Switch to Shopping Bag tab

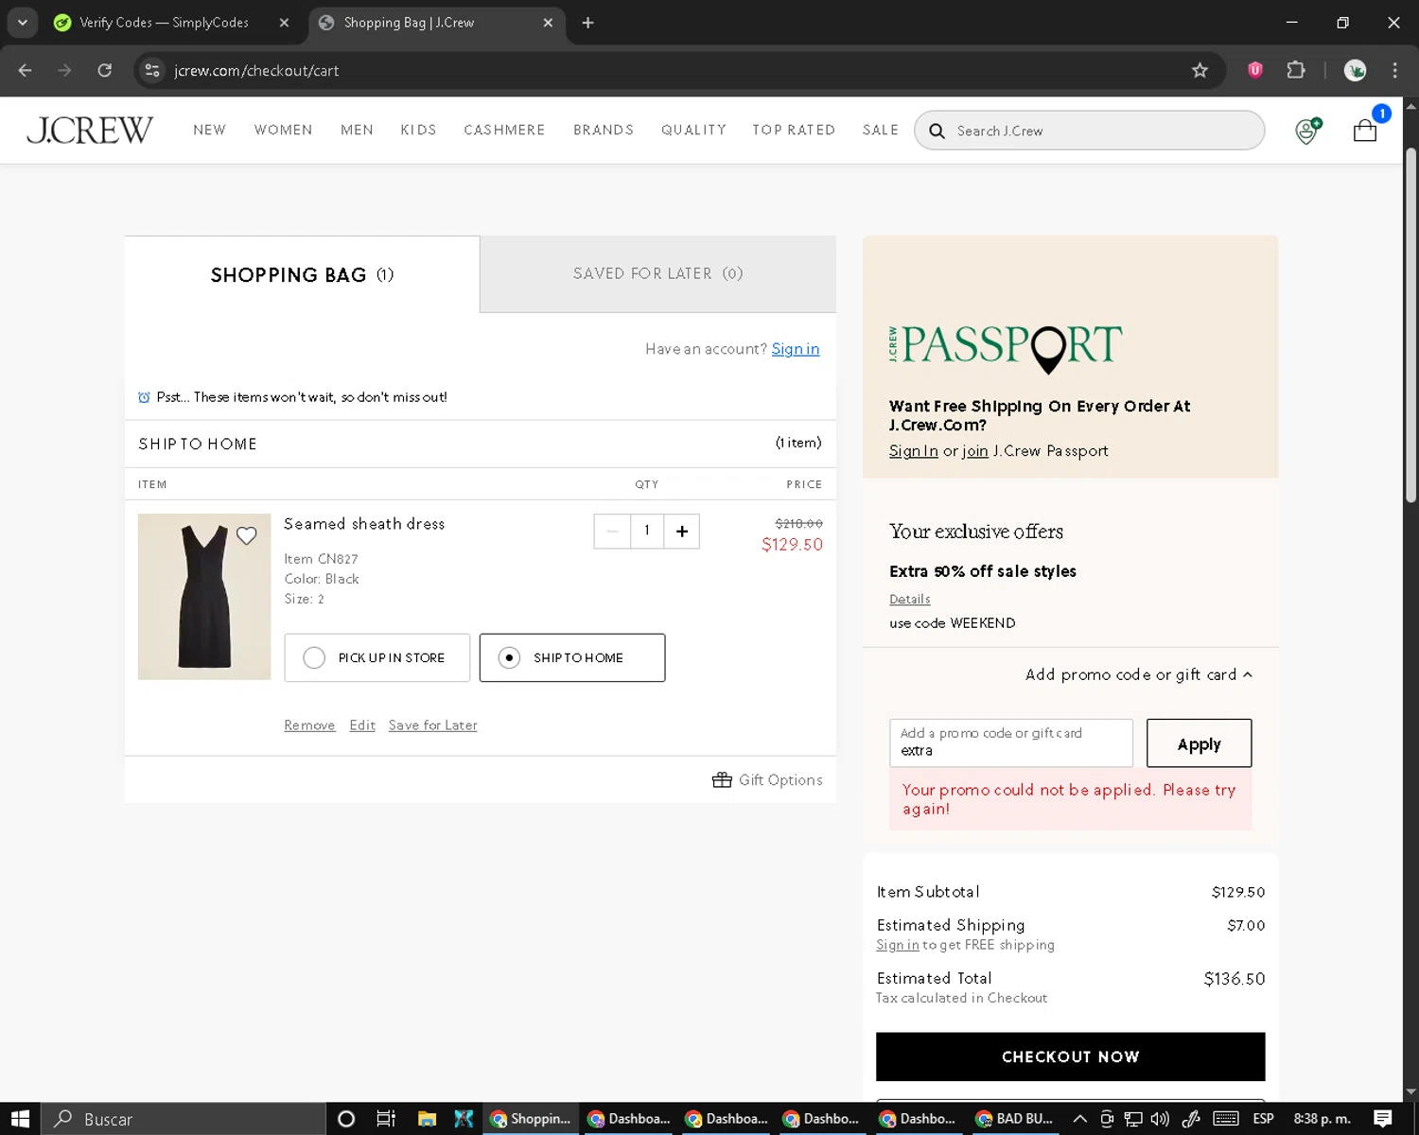pos(302,274)
